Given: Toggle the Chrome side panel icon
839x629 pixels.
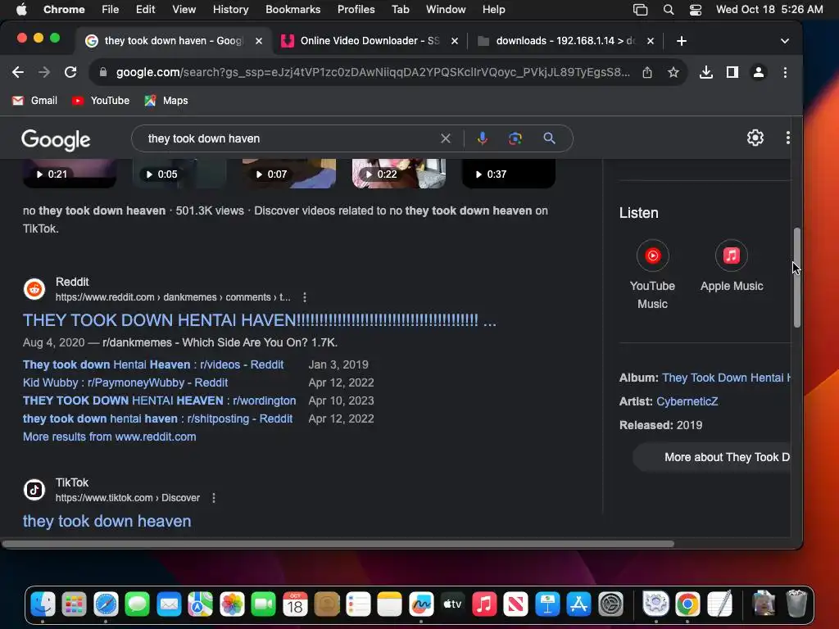Looking at the screenshot, I should 732,72.
